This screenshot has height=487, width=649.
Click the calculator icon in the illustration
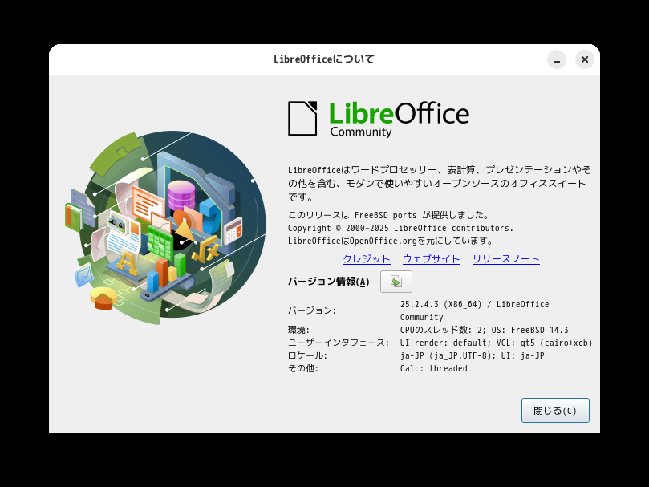[233, 230]
